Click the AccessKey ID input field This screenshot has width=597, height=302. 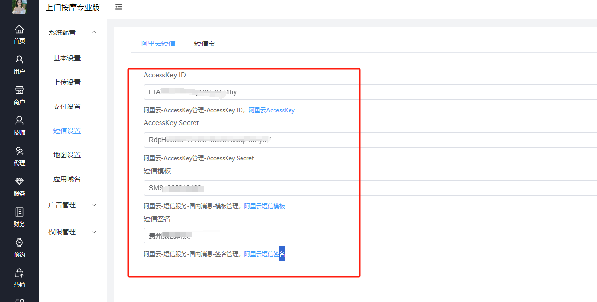pyautogui.click(x=370, y=92)
